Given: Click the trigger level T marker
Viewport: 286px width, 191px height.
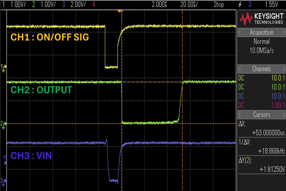Looking at the screenshot, I should (5, 160).
